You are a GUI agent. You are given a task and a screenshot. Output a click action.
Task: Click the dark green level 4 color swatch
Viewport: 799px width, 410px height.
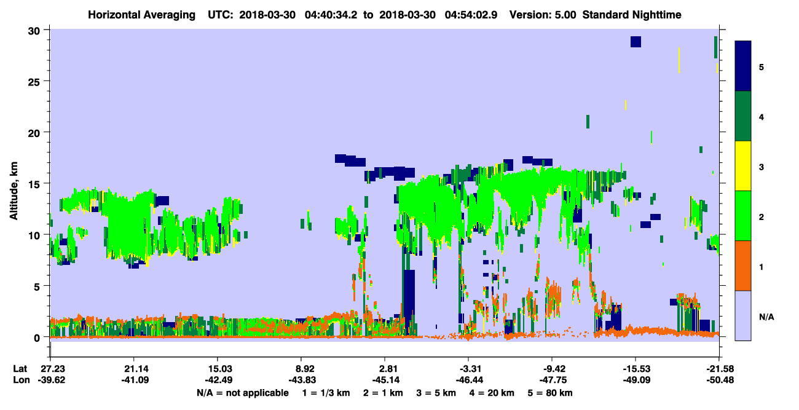click(x=743, y=116)
